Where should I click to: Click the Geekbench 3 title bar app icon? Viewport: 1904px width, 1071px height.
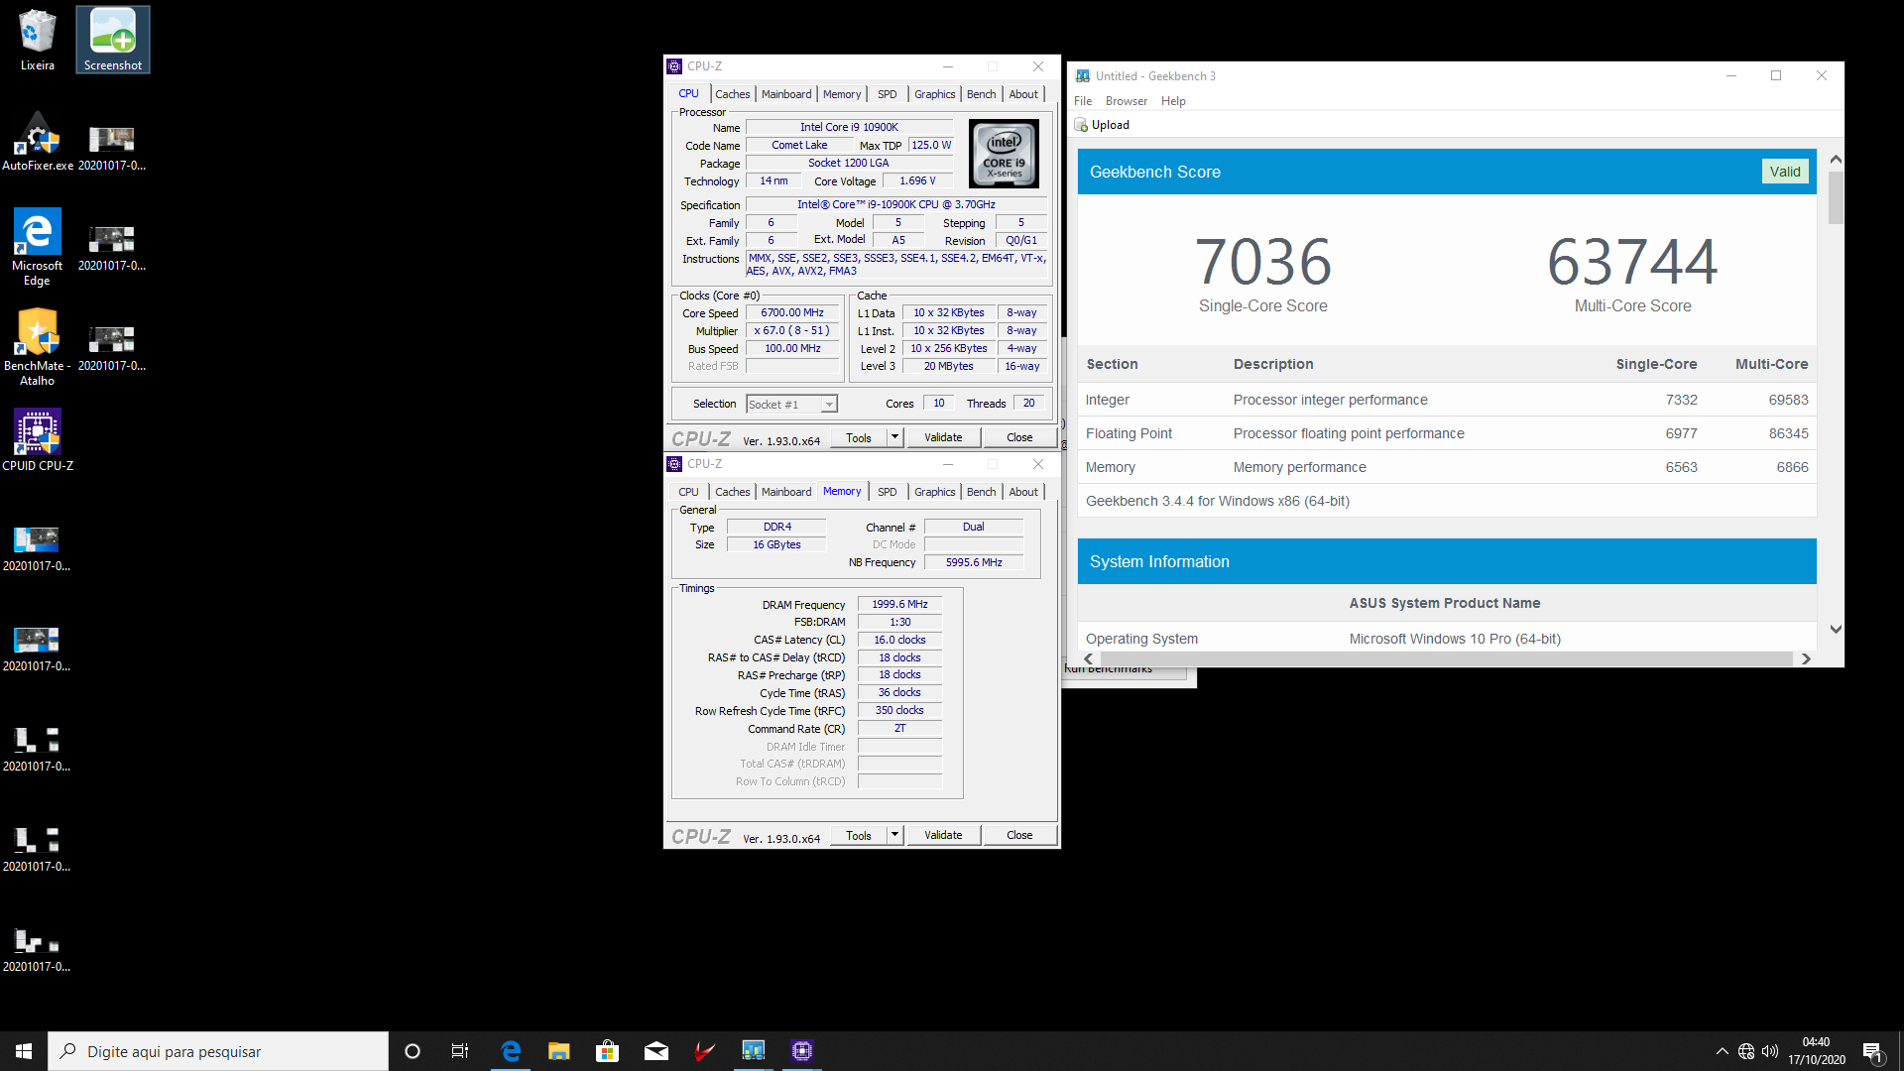pyautogui.click(x=1083, y=76)
